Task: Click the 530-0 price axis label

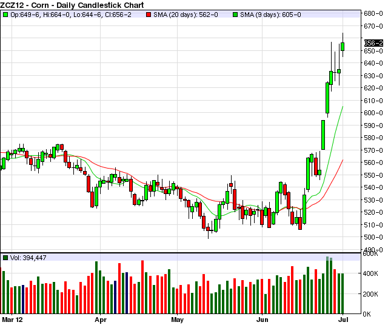Action: pyautogui.click(x=373, y=200)
